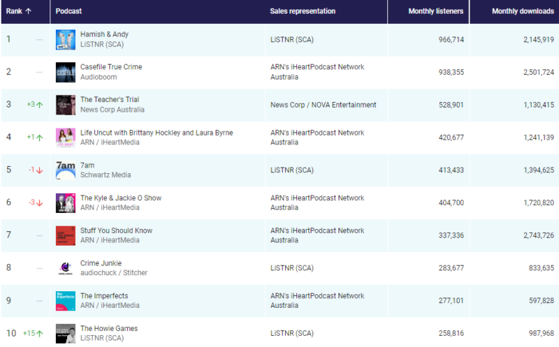Open the Casefile True Crime title link

(x=112, y=67)
